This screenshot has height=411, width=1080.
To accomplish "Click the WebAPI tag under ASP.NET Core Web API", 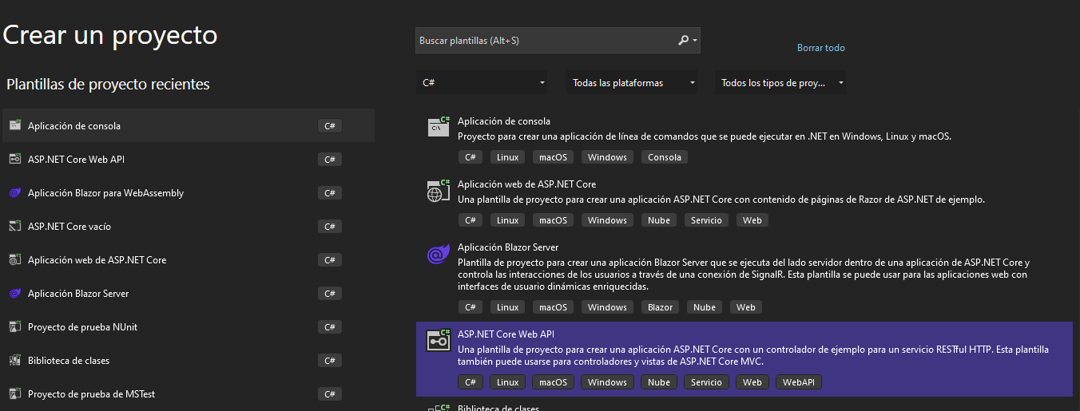I will [799, 382].
